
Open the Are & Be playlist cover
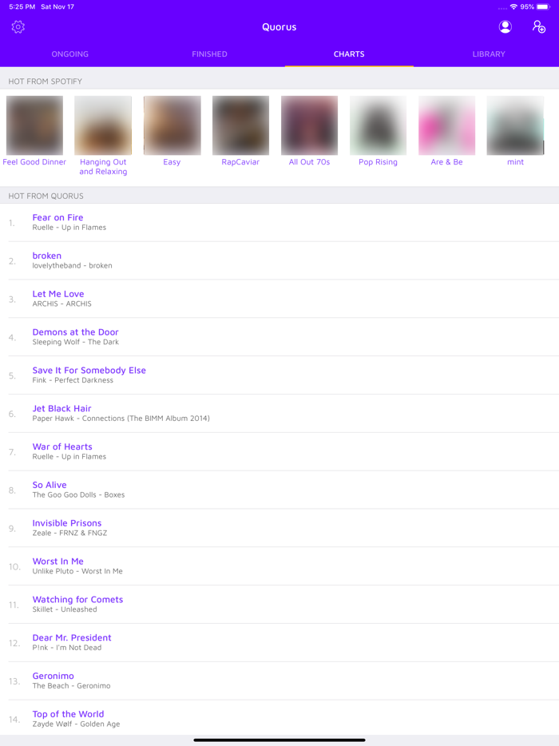(x=446, y=125)
